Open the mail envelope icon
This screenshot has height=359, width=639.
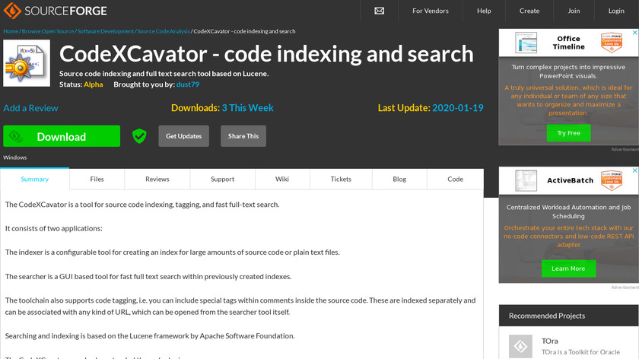pyautogui.click(x=379, y=11)
